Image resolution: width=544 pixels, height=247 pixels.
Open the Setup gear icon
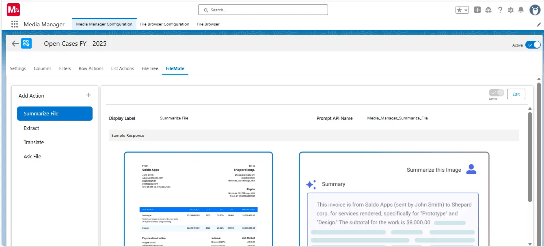click(x=511, y=10)
